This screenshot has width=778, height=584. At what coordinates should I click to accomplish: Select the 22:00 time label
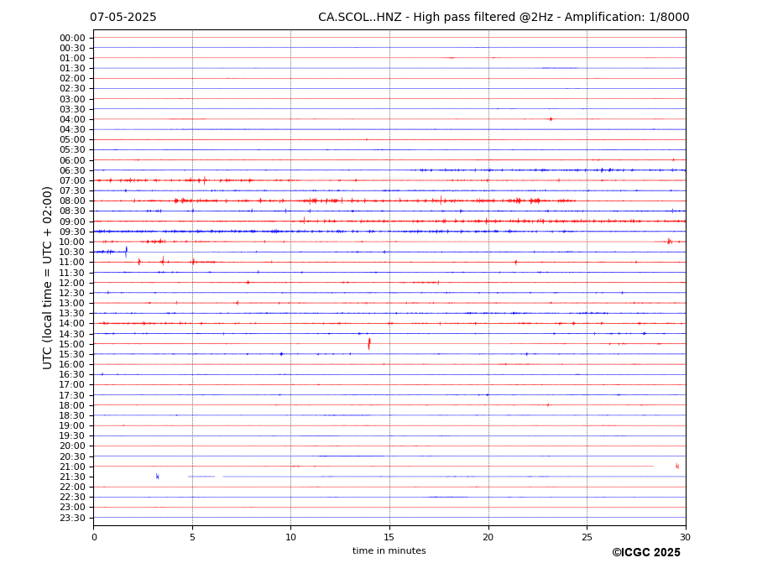click(72, 488)
